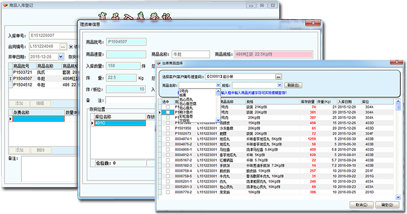The image size is (407, 214).
Task: Select the 401C storage location cell
Action: point(120,123)
